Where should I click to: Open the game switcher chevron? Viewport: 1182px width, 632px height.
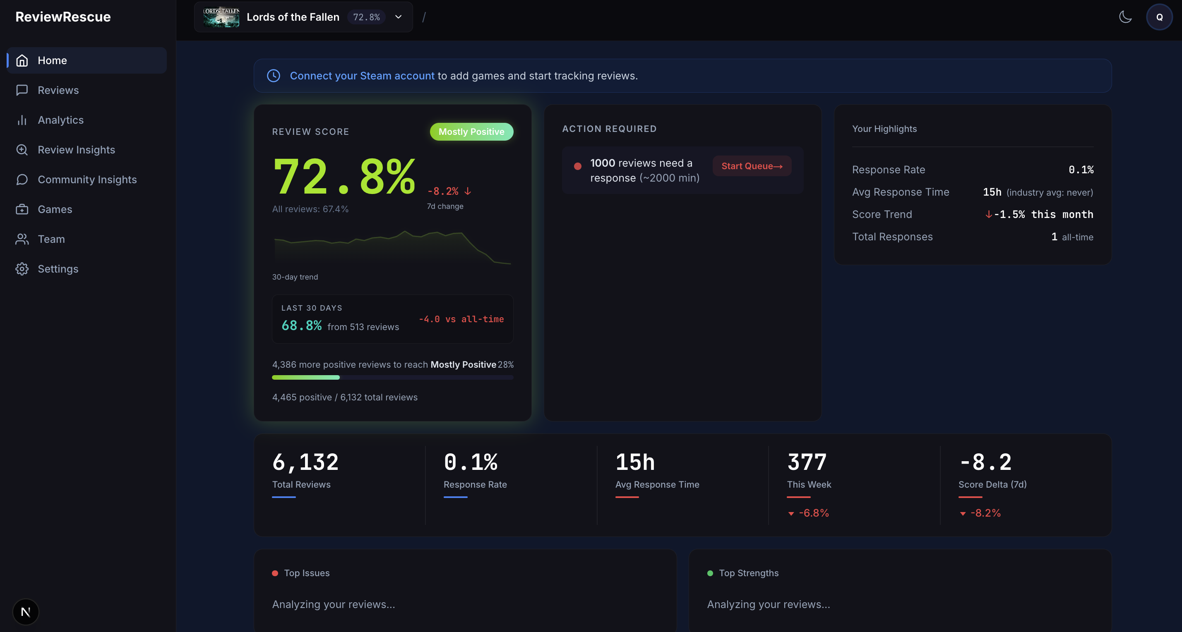tap(398, 17)
